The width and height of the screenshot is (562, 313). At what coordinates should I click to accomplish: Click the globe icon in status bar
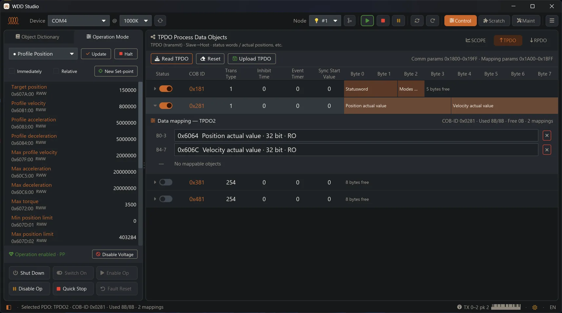point(459,307)
